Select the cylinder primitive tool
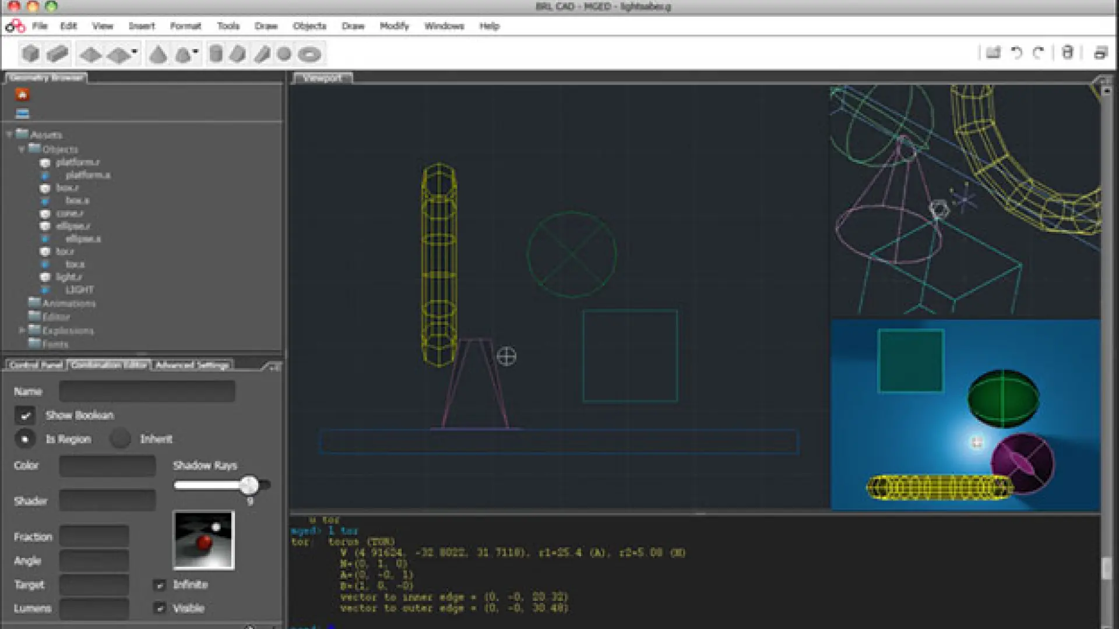 click(x=216, y=54)
